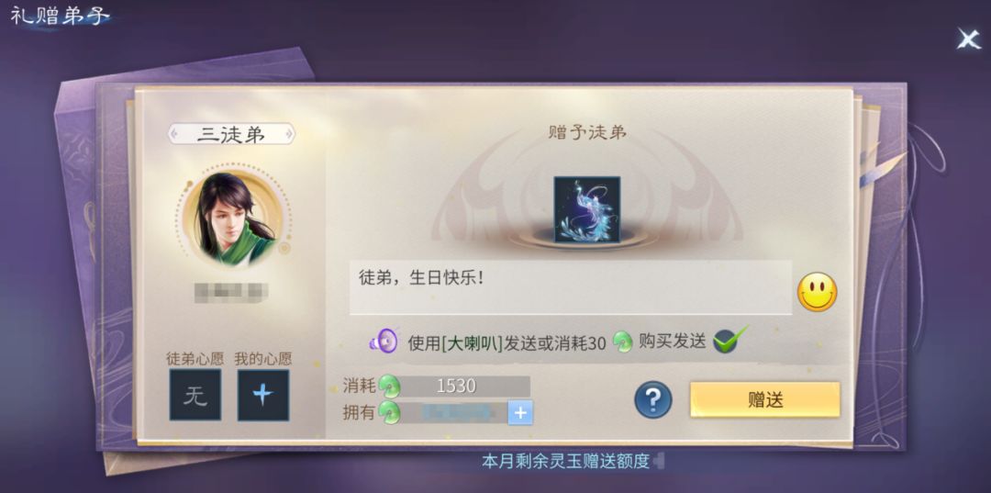991x493 pixels.
Task: Click the jade icon after 消耗30
Action: point(622,342)
